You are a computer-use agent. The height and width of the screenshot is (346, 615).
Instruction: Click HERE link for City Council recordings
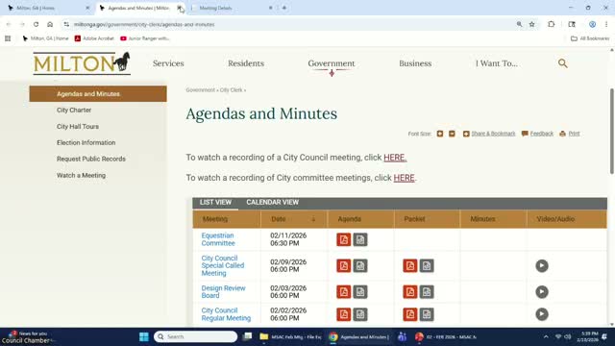coord(395,158)
